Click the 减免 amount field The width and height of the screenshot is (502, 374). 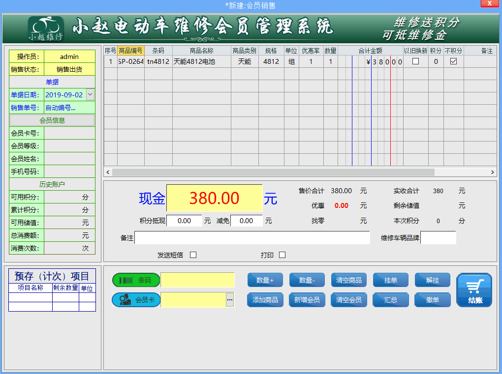tap(246, 221)
